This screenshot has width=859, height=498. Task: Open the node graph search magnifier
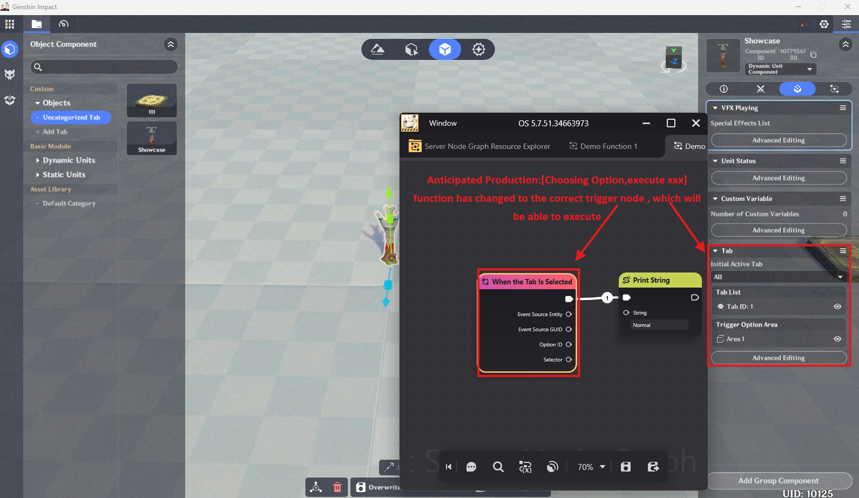coord(498,467)
